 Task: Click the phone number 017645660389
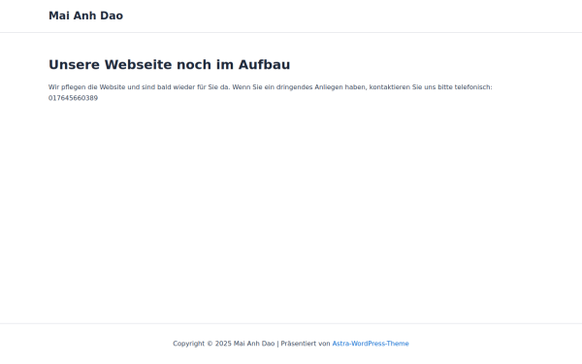73,98
